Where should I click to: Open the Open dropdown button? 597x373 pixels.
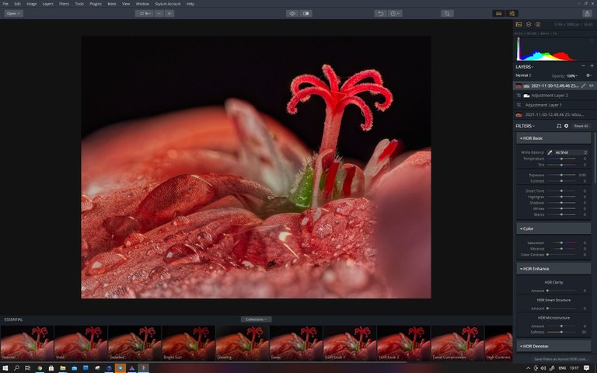click(14, 13)
